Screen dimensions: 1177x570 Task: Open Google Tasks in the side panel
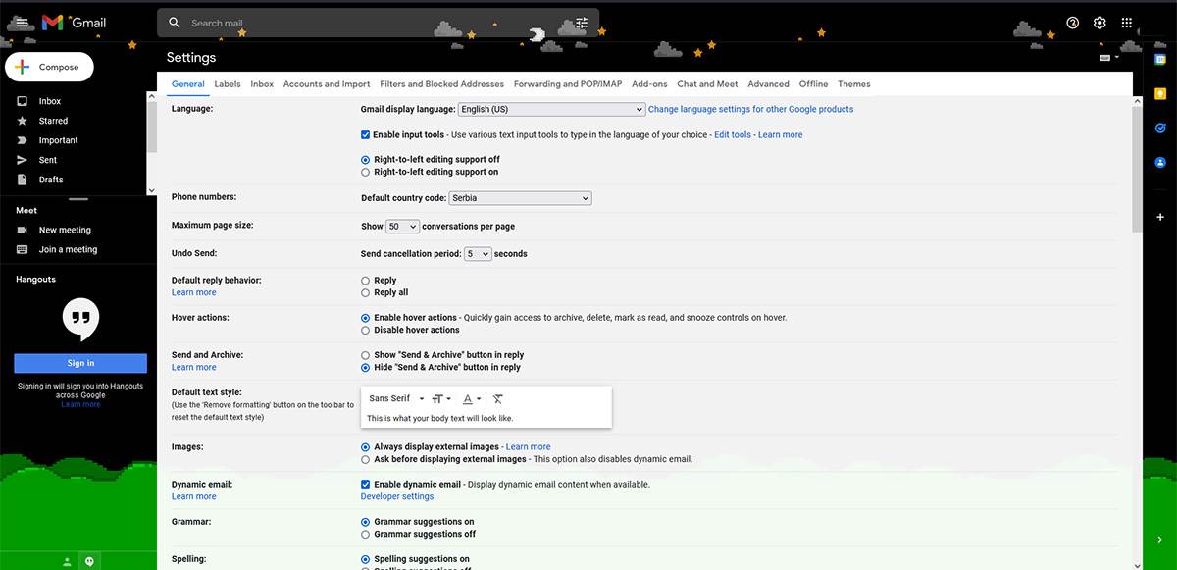(x=1160, y=128)
